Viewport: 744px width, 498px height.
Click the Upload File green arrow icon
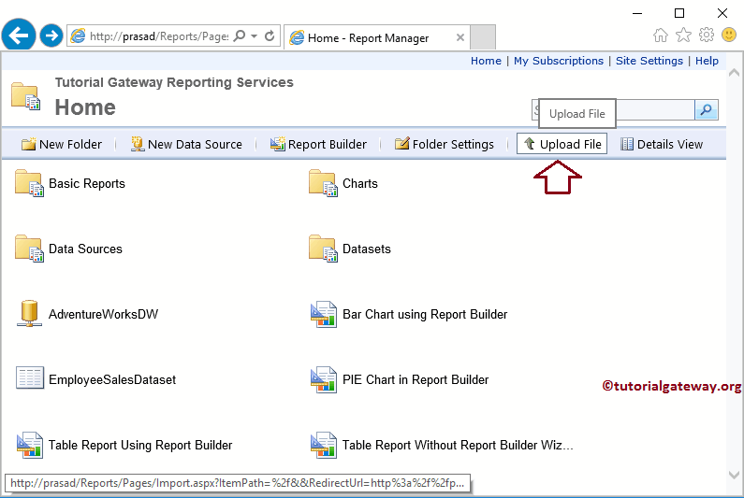(530, 144)
